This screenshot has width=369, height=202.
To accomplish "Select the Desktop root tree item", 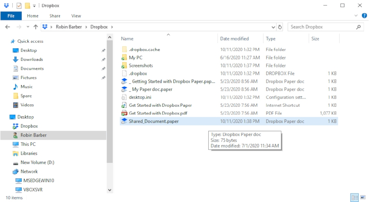I will (x=25, y=117).
